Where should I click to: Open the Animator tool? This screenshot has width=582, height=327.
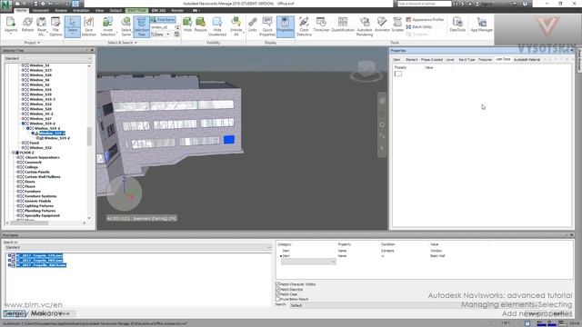point(382,25)
